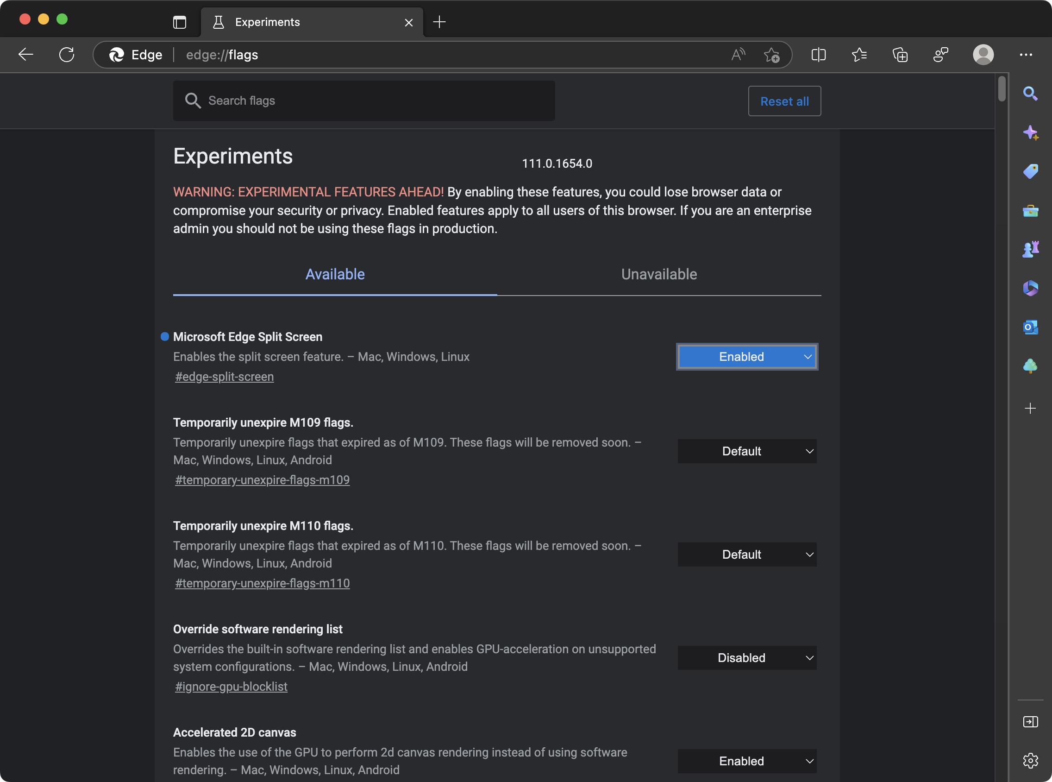Click the Read Aloud icon in address bar

(738, 55)
